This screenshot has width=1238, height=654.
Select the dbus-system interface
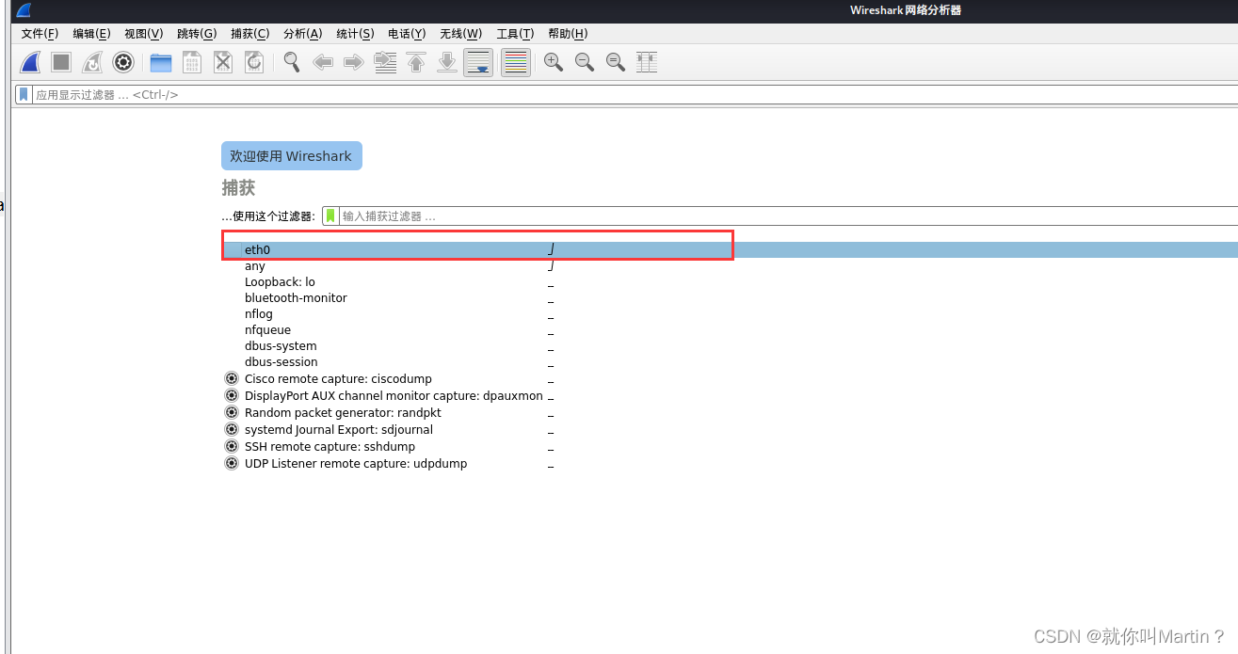[x=281, y=346]
